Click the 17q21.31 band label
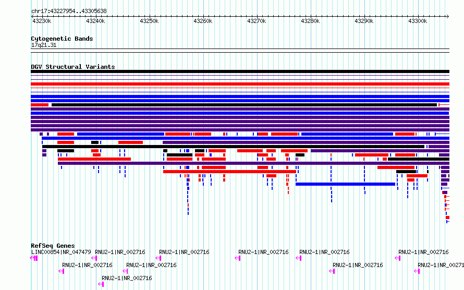 [x=43, y=45]
